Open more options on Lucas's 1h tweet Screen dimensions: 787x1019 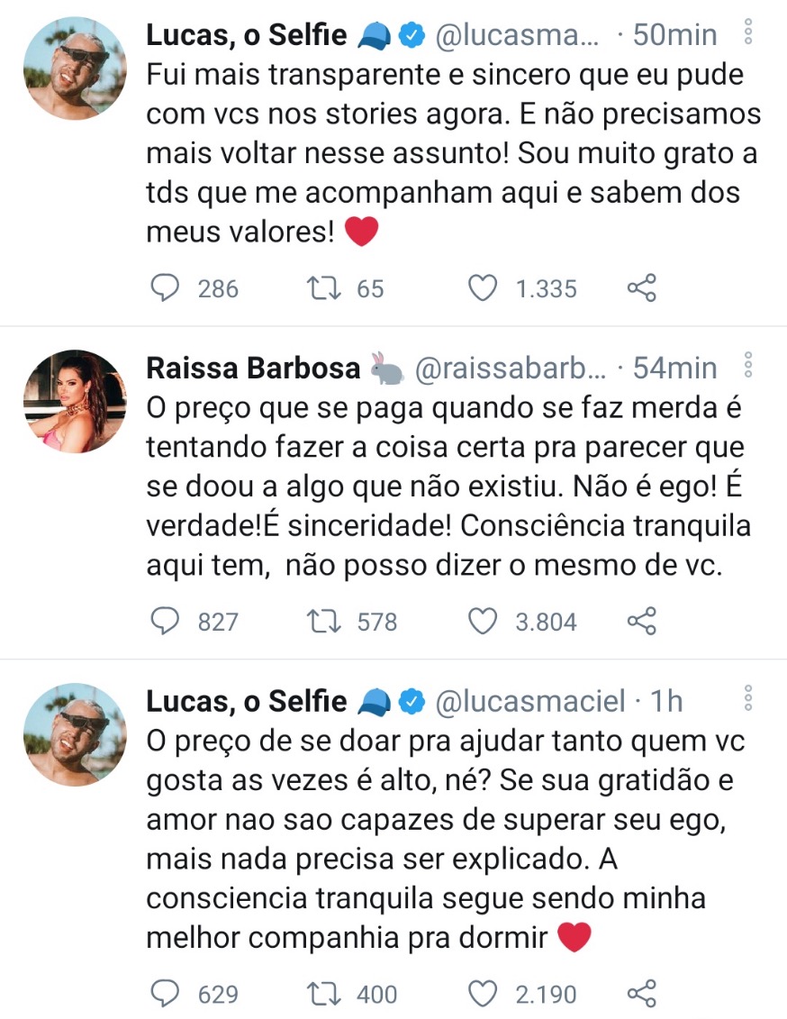tap(746, 700)
